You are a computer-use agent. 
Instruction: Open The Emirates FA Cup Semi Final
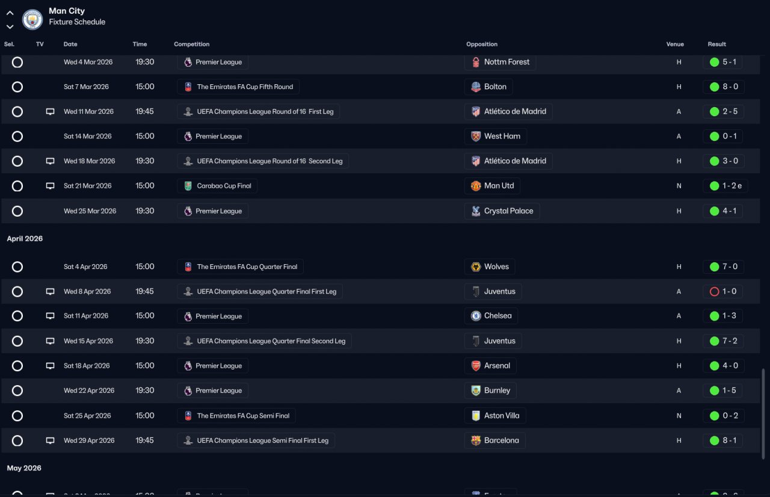[x=236, y=416]
